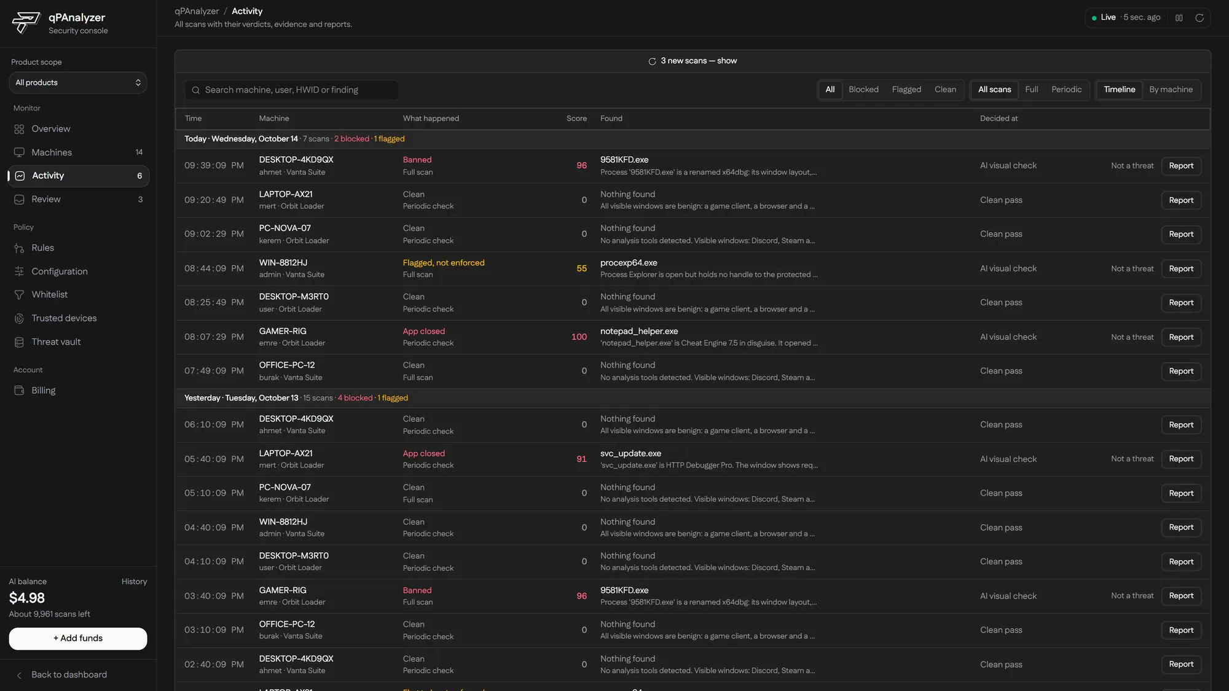The height and width of the screenshot is (691, 1229).
Task: Select the Full scans tab
Action: click(x=1031, y=90)
